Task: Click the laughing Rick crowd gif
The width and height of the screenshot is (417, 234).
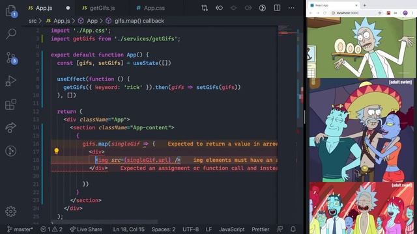Action: click(362, 208)
